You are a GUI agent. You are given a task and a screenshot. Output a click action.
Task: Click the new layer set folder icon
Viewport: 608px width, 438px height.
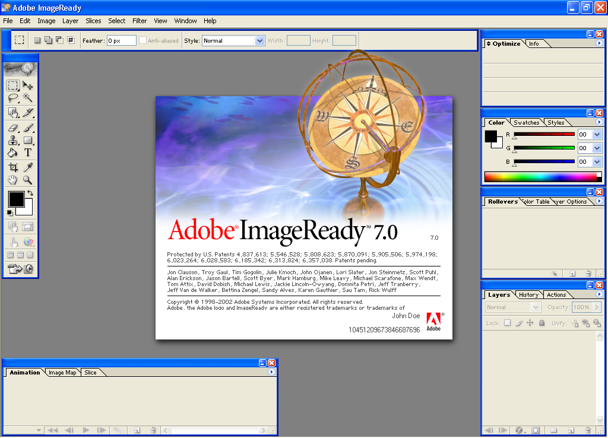(554, 430)
